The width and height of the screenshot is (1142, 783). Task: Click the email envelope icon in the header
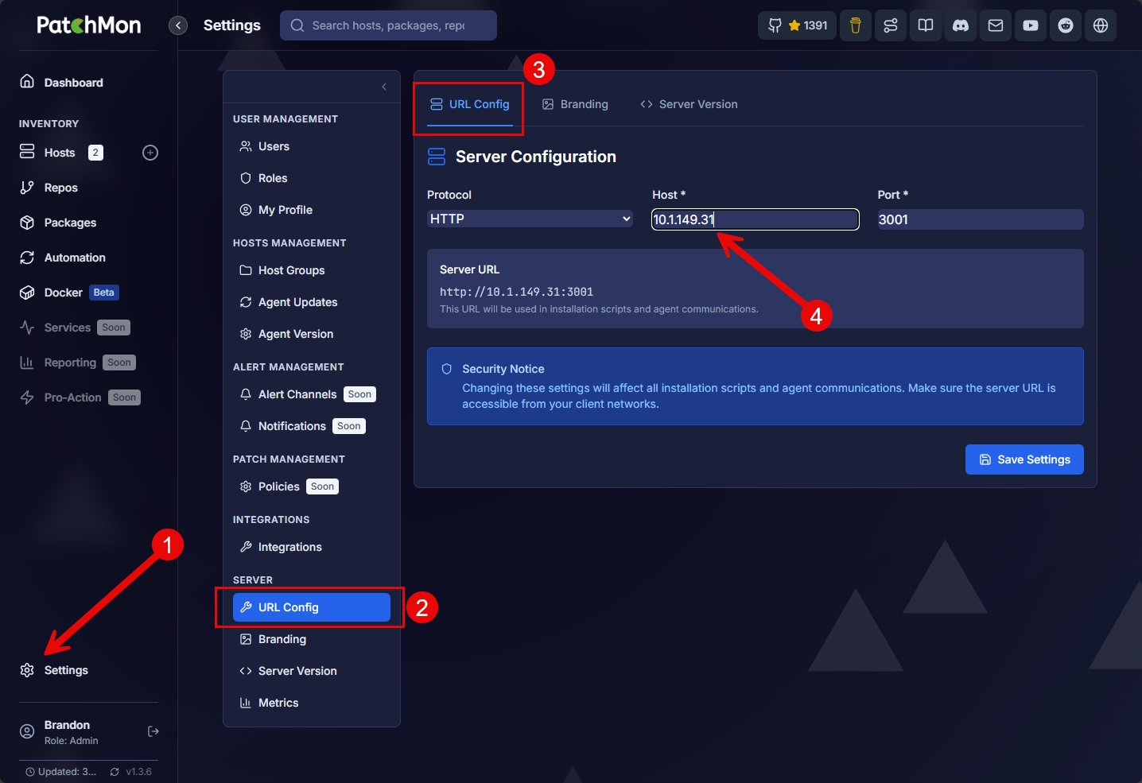[996, 25]
